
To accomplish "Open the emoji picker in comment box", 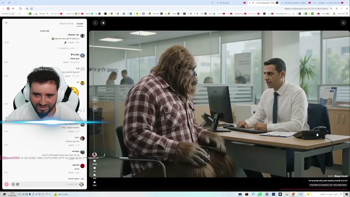I will (13, 184).
